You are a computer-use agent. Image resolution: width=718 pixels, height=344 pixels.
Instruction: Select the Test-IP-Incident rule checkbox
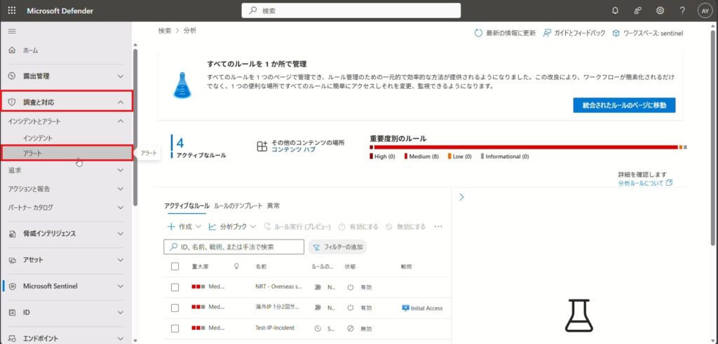tap(175, 328)
